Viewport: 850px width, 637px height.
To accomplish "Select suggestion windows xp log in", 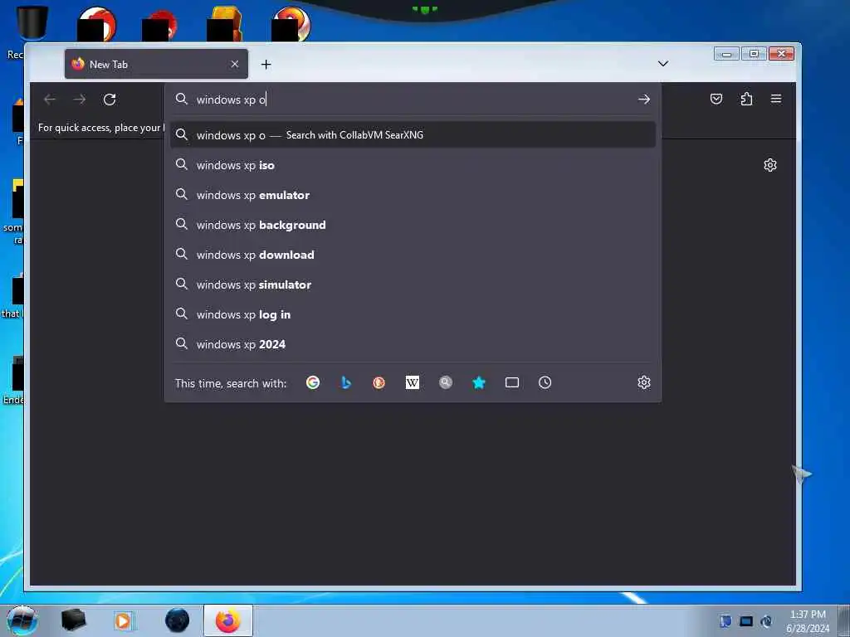I will pos(413,314).
